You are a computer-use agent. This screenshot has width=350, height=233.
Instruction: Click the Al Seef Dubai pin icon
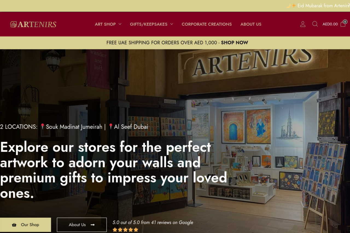[x=110, y=126]
